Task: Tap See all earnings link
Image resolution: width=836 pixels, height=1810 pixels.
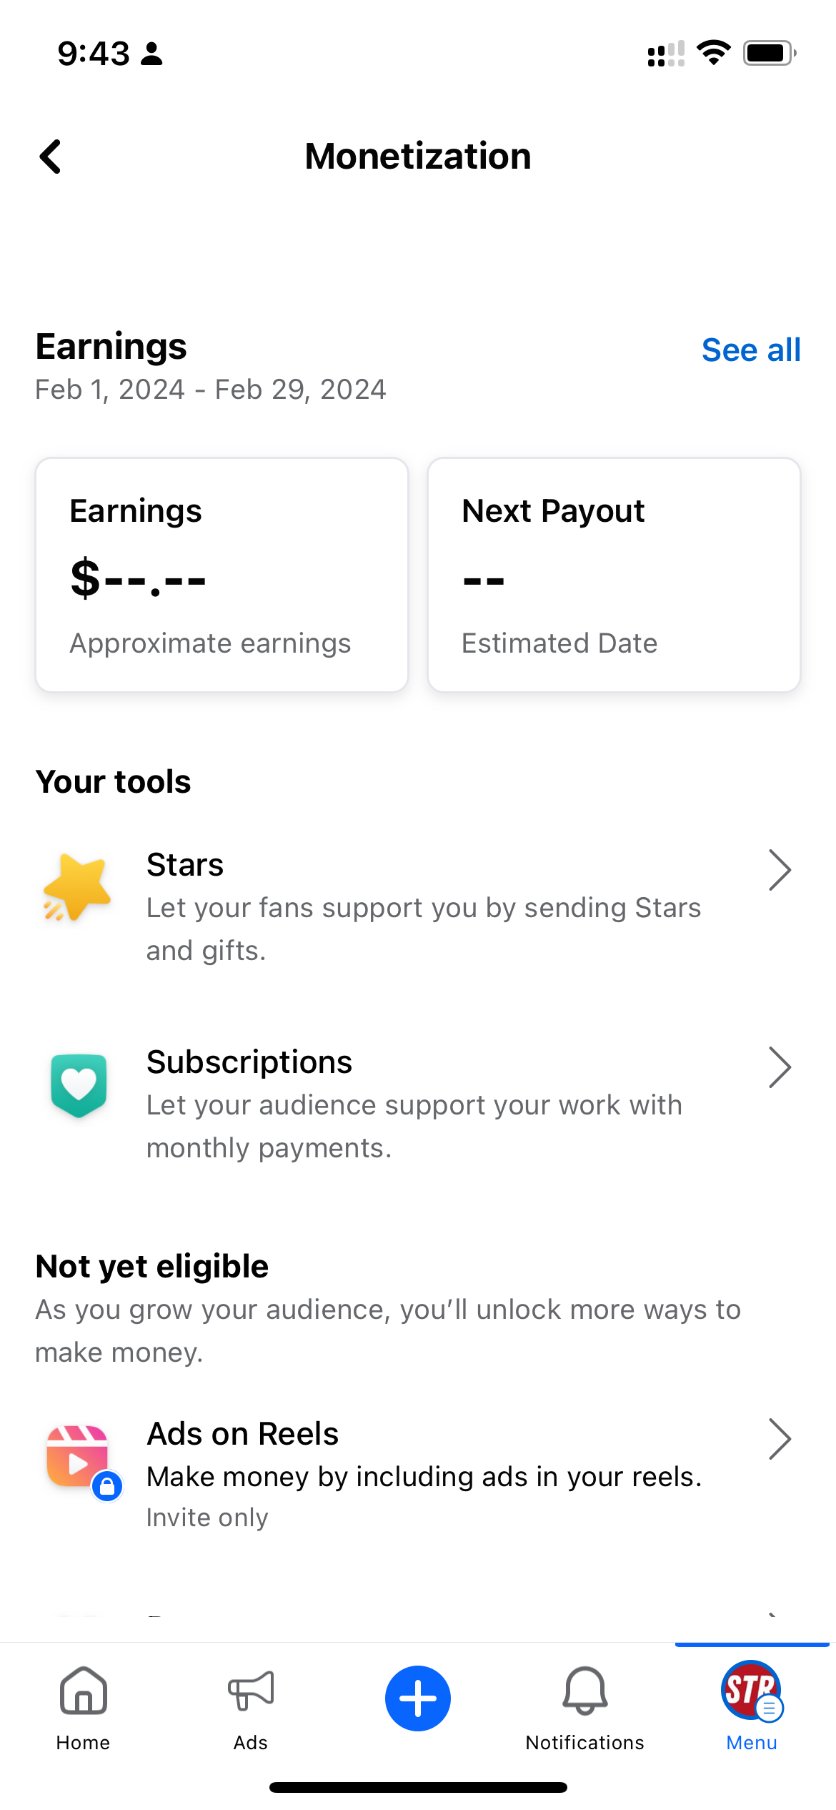Action: 751,350
